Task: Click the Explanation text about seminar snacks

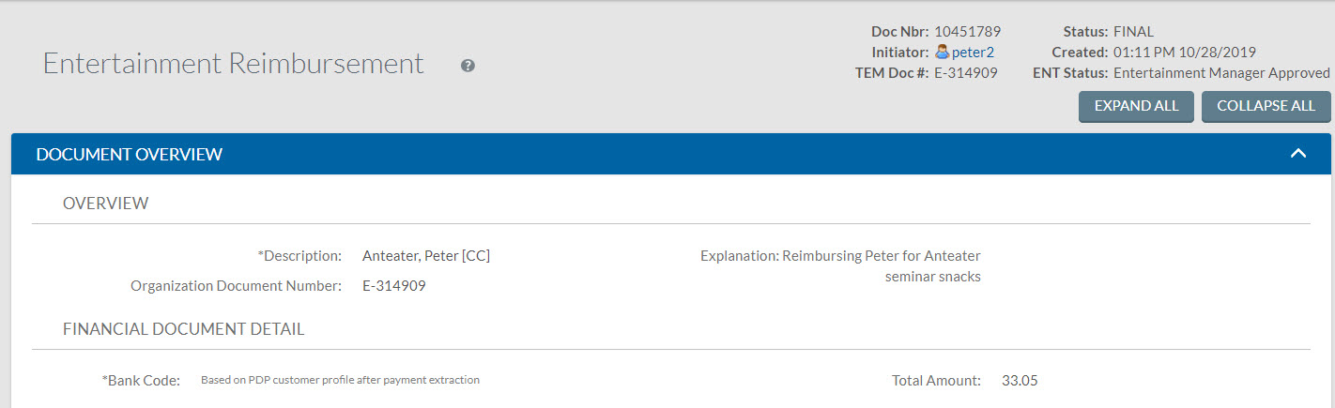Action: [x=882, y=266]
